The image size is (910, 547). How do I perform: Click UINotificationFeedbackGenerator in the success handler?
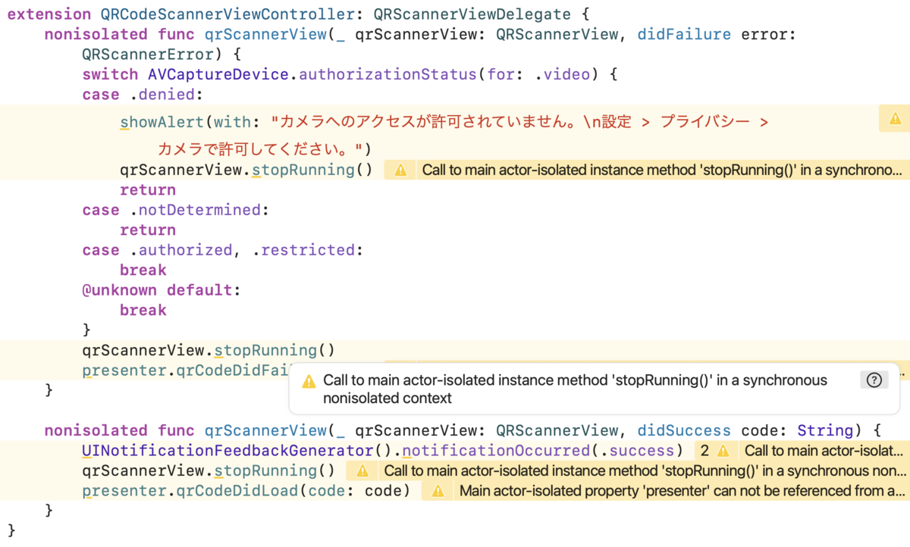pyautogui.click(x=228, y=451)
